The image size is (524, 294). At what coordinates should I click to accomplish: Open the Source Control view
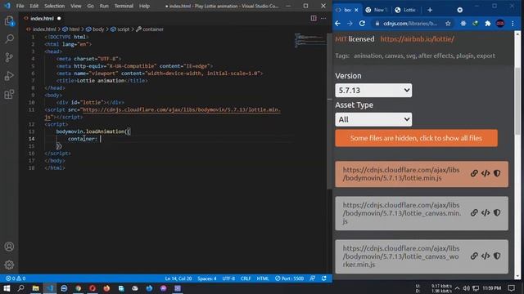[x=9, y=57]
